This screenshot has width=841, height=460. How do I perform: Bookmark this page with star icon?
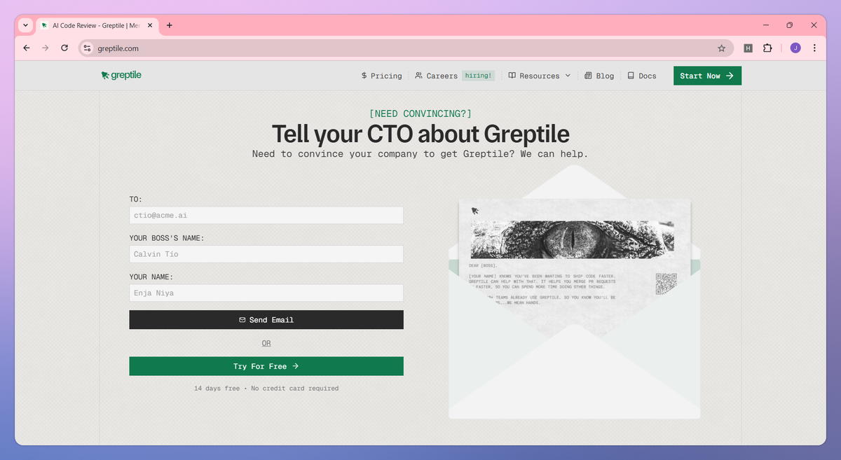pyautogui.click(x=721, y=48)
